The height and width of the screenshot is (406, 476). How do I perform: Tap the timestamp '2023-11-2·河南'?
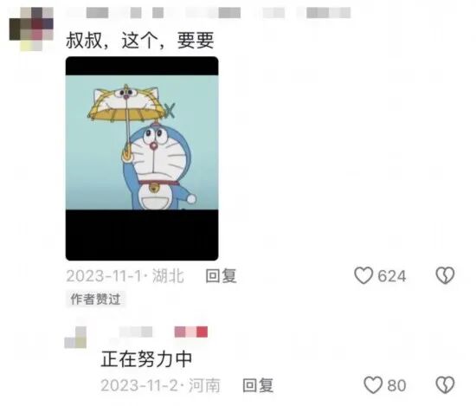[161, 385]
